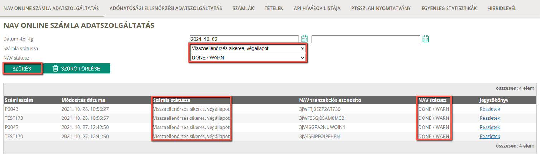Click DONE / WARN status in P0043 row
This screenshot has height=159, width=540.
[x=434, y=109]
